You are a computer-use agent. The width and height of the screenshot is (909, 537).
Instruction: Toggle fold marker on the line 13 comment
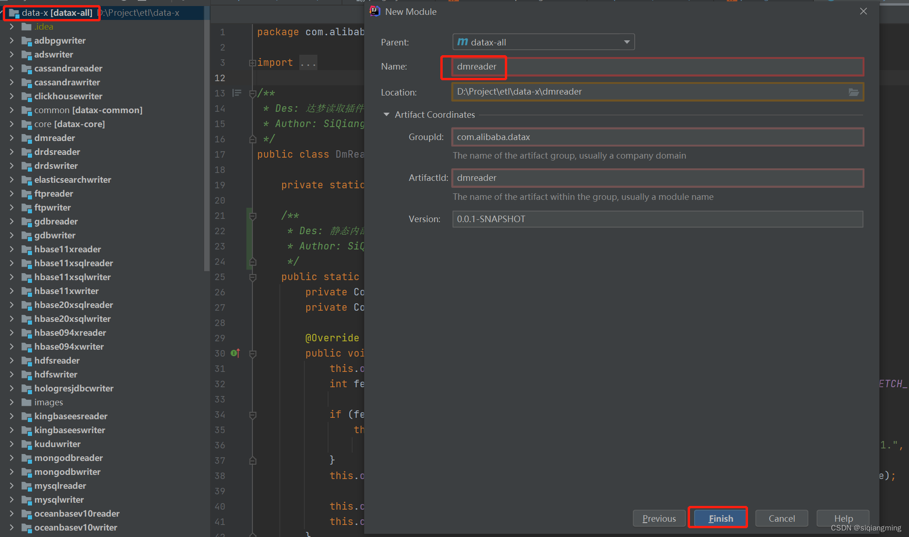[253, 93]
